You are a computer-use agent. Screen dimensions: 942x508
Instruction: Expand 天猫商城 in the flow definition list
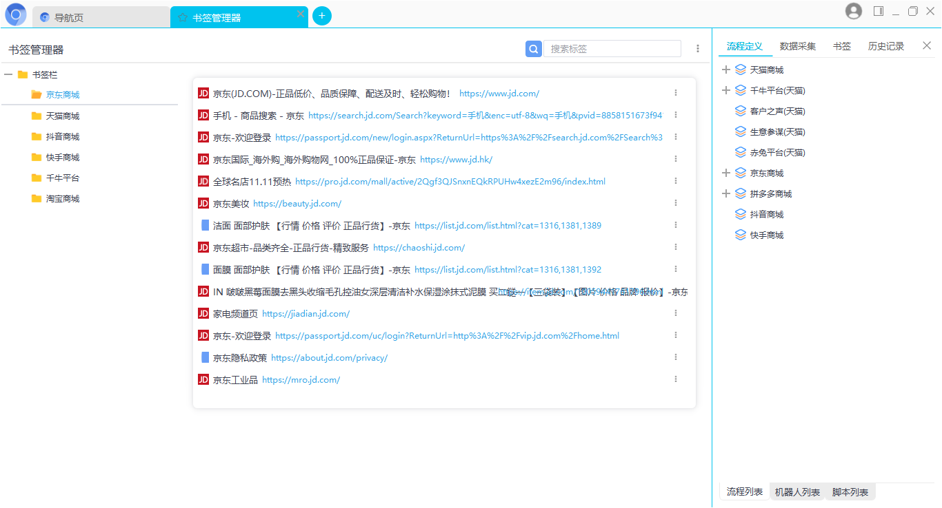(725, 70)
